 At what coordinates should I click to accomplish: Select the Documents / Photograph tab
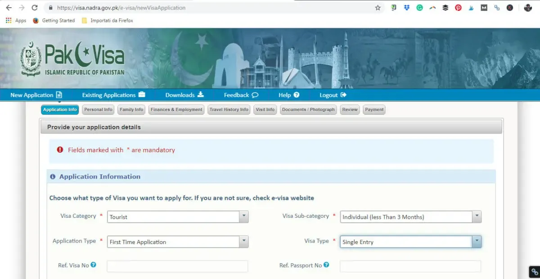308,109
